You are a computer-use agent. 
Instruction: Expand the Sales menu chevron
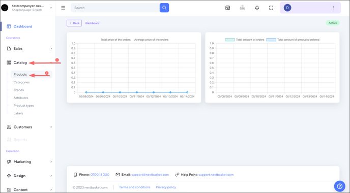point(51,49)
